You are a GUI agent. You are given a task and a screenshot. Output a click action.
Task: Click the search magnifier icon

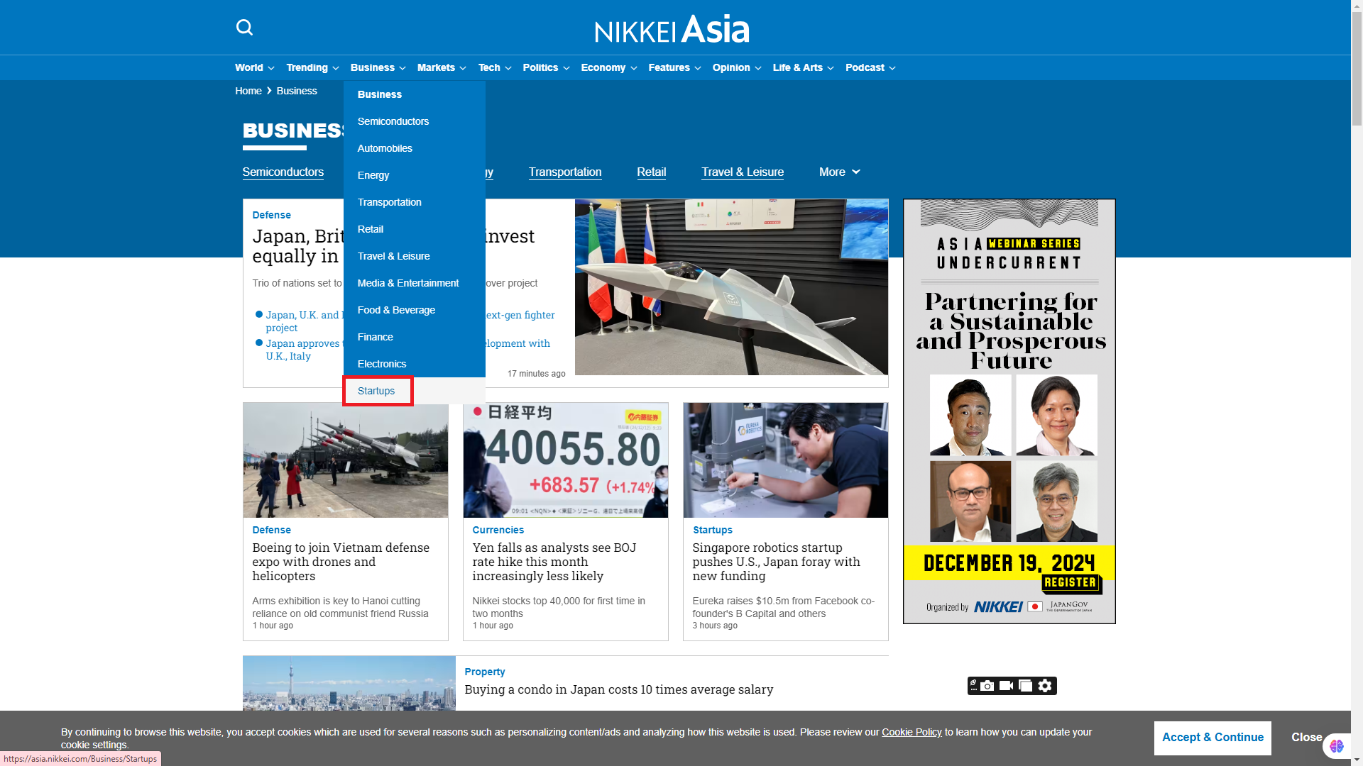[244, 28]
